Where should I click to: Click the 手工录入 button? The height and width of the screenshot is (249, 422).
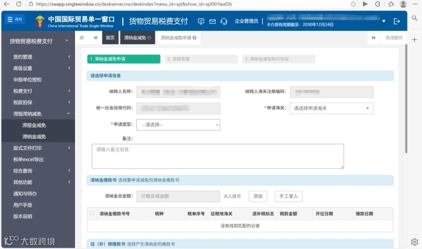[x=288, y=196]
